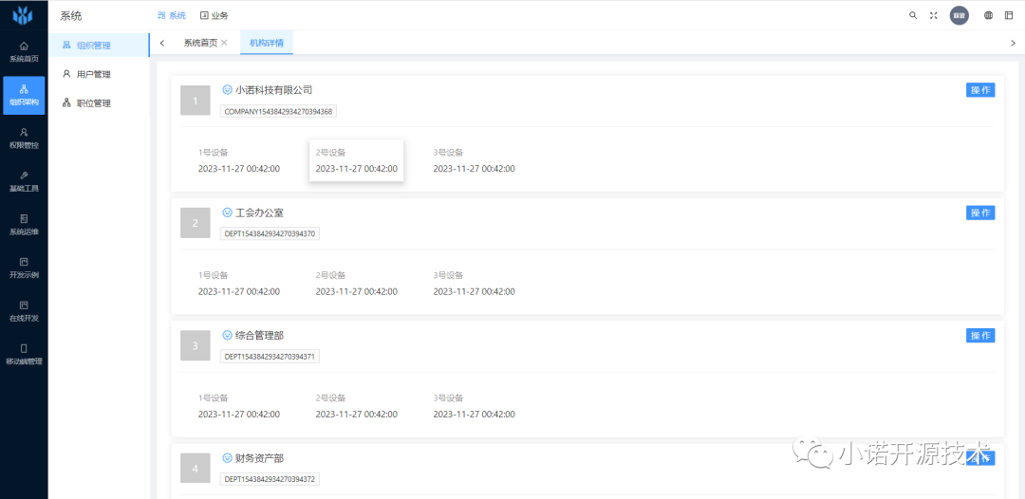Click the layout settings icon at top right
The width and height of the screenshot is (1025, 499).
(1009, 16)
